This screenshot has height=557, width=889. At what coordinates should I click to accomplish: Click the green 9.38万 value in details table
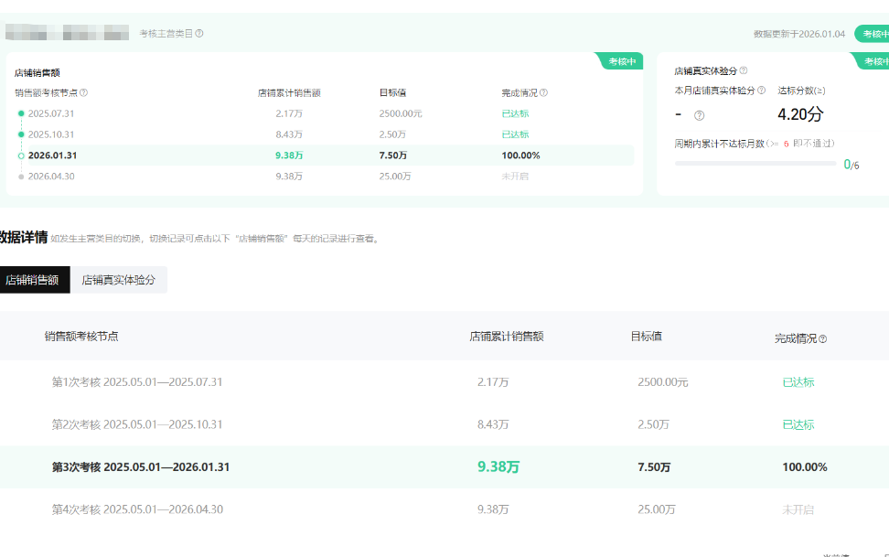498,466
